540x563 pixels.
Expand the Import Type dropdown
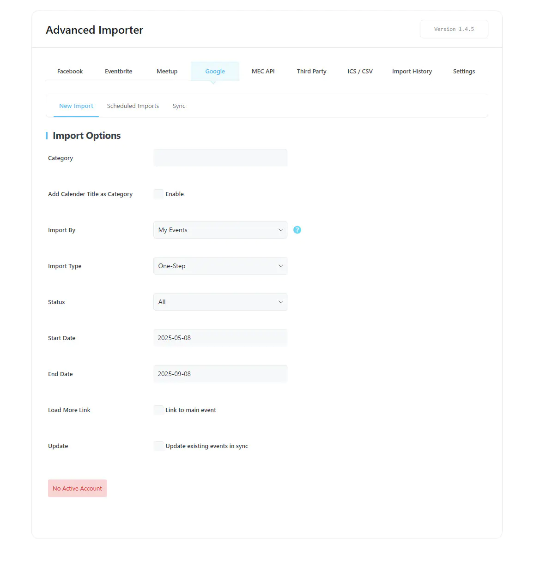point(220,266)
